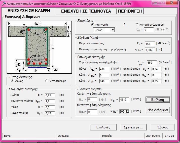Minimize the FRP application window
This screenshot has height=143, width=180.
(x=156, y=3)
